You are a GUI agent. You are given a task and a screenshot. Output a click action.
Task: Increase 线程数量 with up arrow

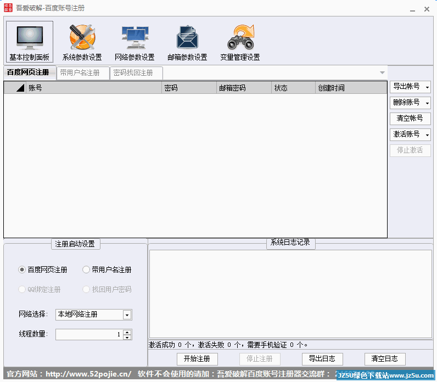pos(127,332)
